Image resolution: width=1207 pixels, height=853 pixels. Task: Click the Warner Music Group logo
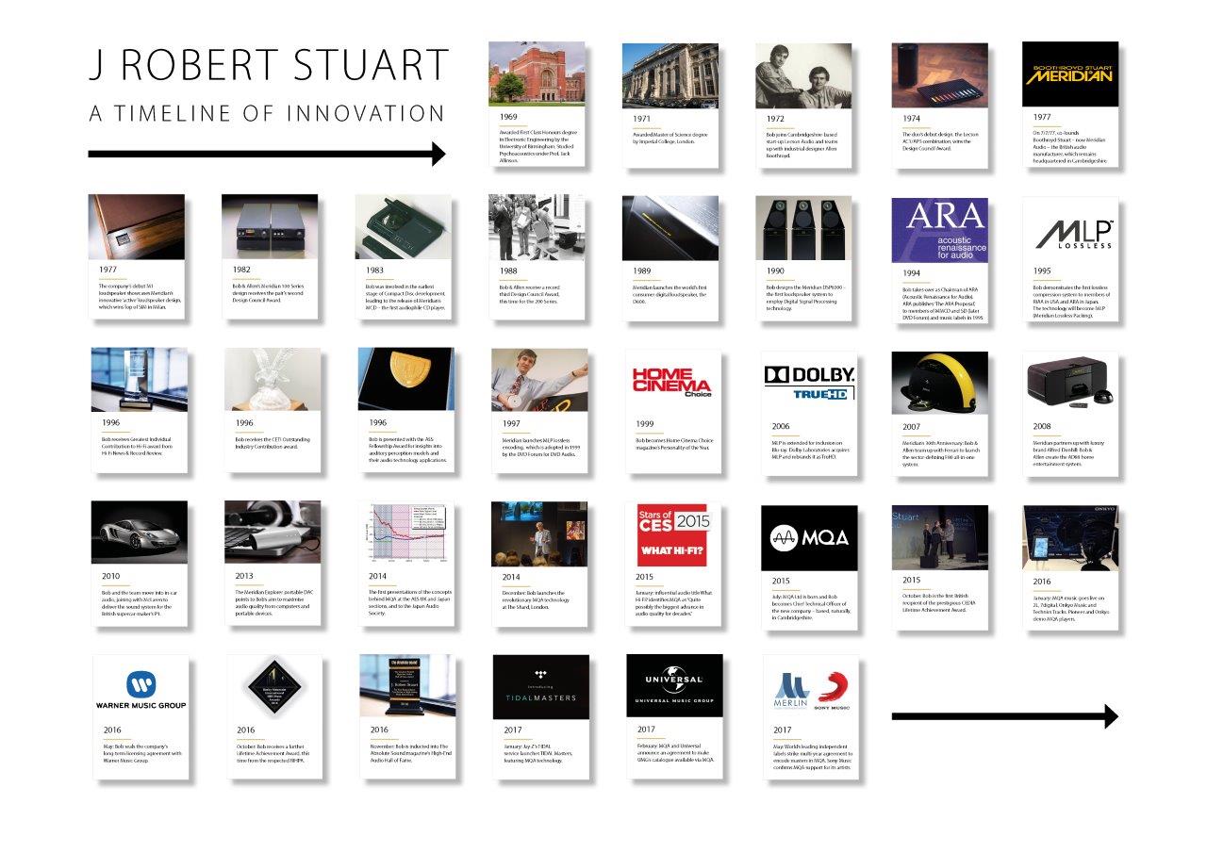pyautogui.click(x=141, y=689)
